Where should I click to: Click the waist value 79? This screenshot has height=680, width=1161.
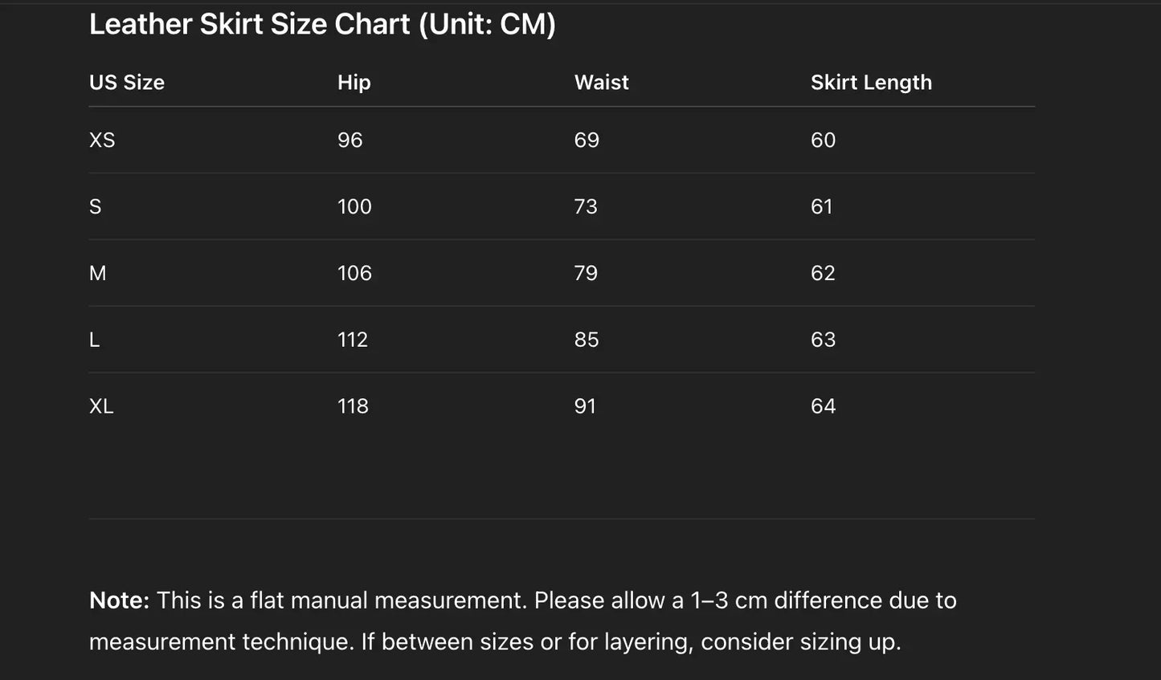click(586, 274)
